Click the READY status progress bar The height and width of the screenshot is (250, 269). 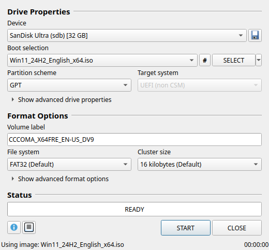click(x=134, y=209)
